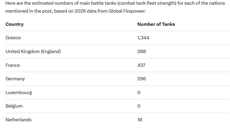The height and width of the screenshot is (133, 230).
Task: Select the France country cell
Action: pyautogui.click(x=13, y=65)
